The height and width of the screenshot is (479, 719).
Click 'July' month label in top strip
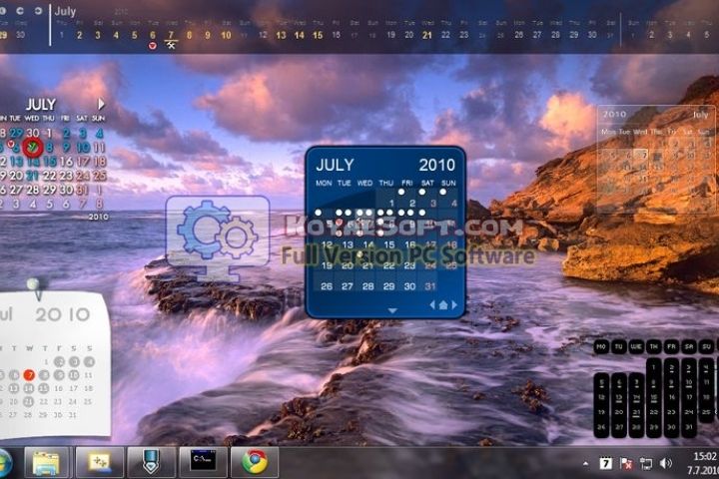click(x=65, y=11)
